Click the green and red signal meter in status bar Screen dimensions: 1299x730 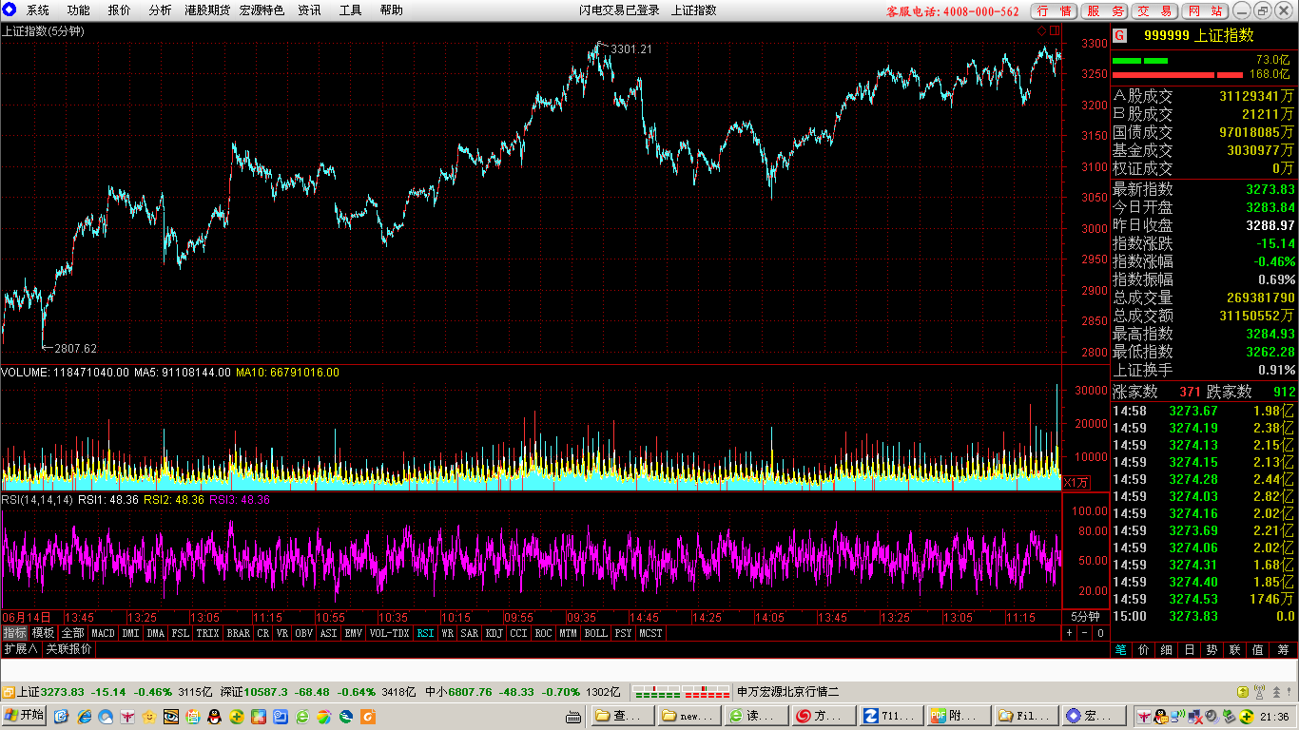pos(683,692)
